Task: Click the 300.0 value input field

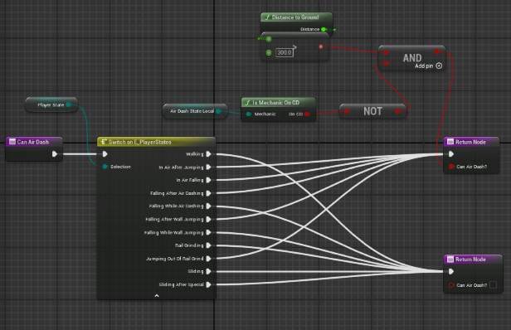Action: tap(285, 52)
